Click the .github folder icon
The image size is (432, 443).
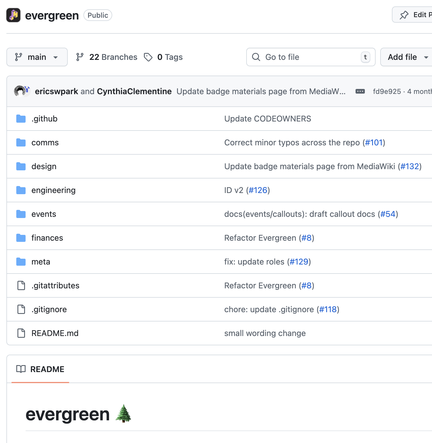click(21, 119)
